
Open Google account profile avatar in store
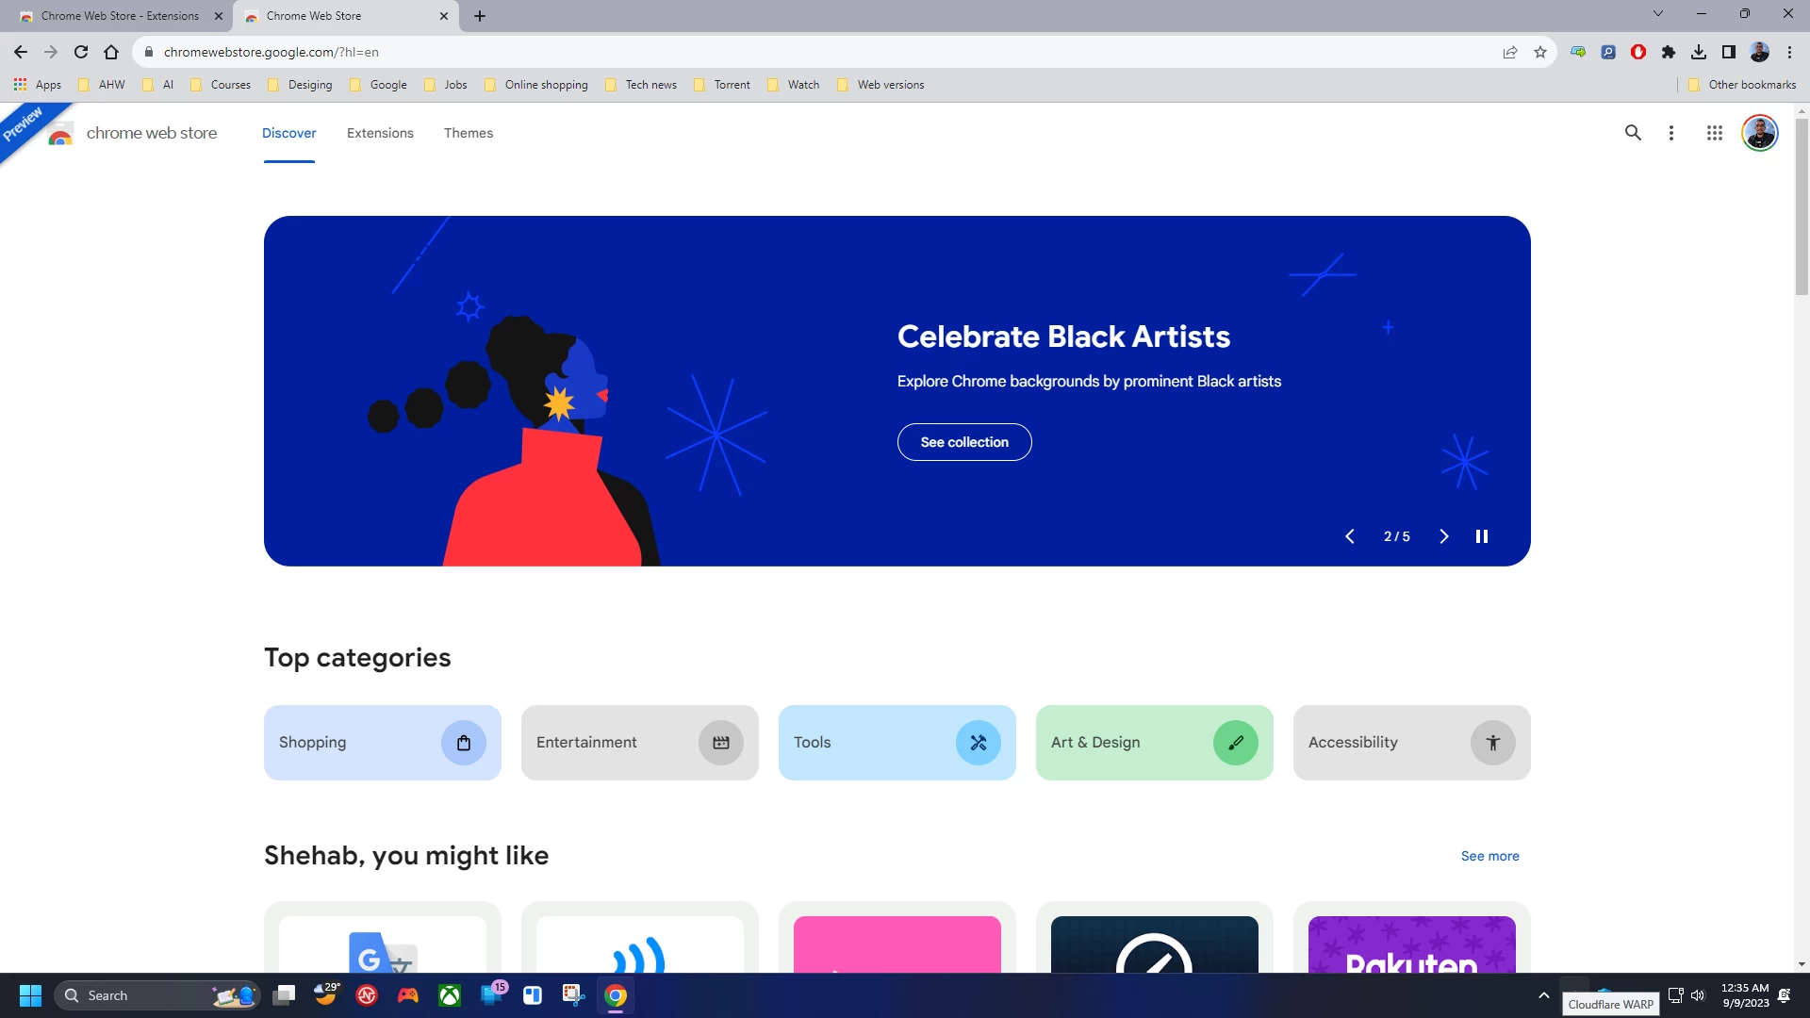point(1759,133)
